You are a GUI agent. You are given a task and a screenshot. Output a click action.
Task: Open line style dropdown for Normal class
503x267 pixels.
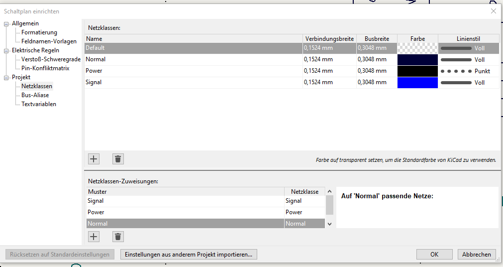469,60
